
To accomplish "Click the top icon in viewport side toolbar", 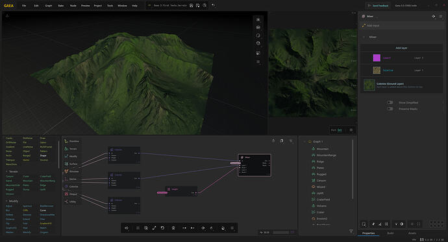I will [x=258, y=19].
